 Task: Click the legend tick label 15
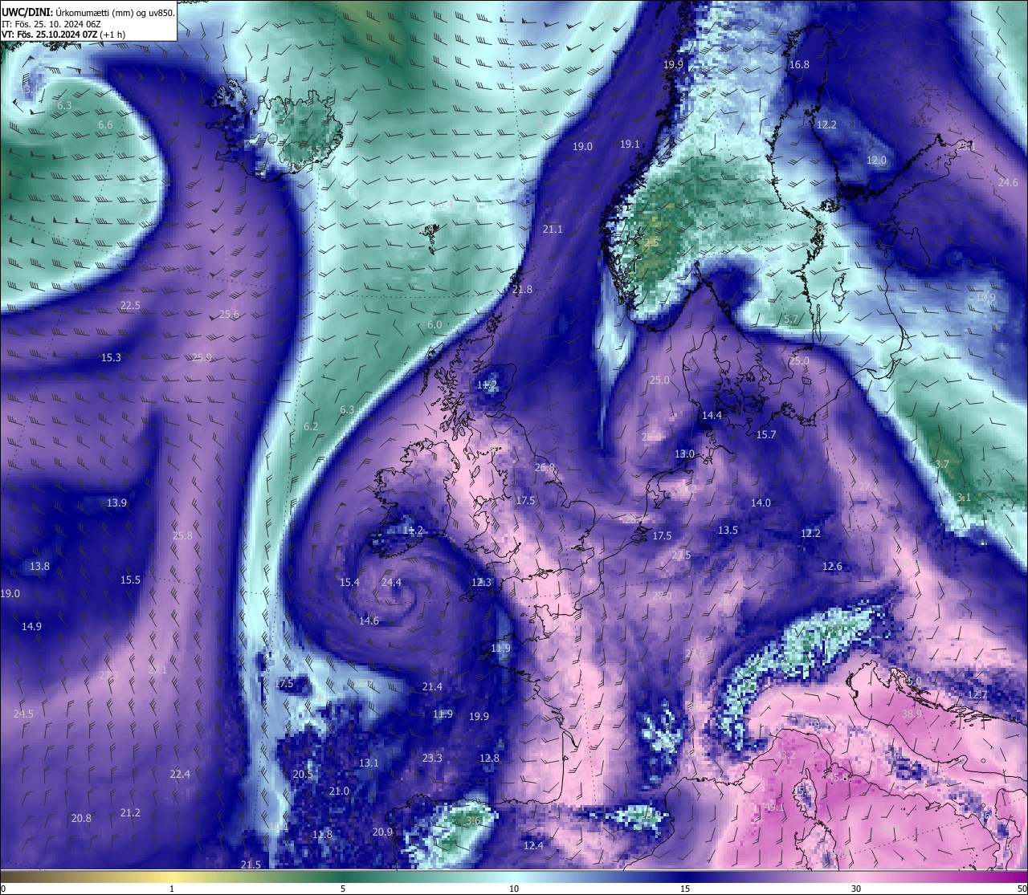685,889
